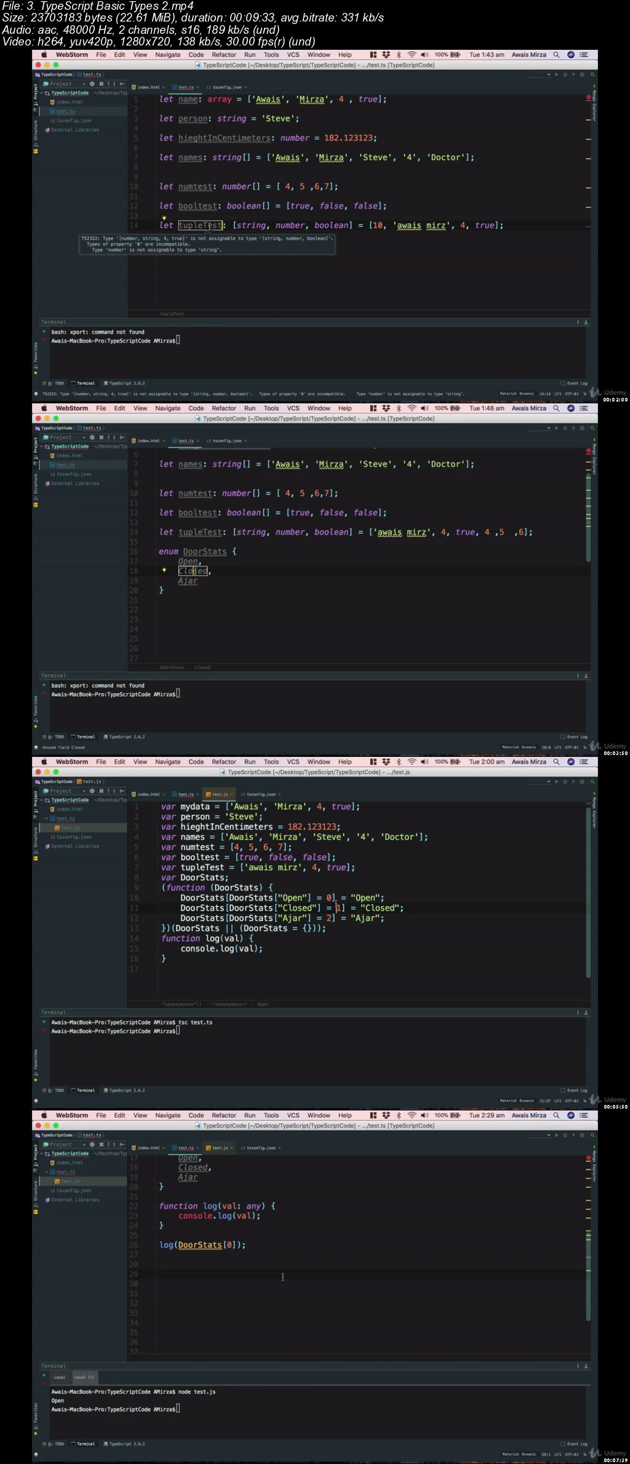This screenshot has width=630, height=1464.
Task: Click the editor vertical scrollbar, 1:48 am frame
Action: [x=588, y=516]
